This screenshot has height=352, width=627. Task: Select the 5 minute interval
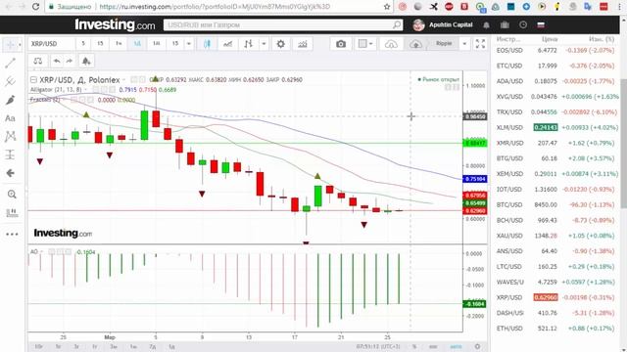pos(83,44)
